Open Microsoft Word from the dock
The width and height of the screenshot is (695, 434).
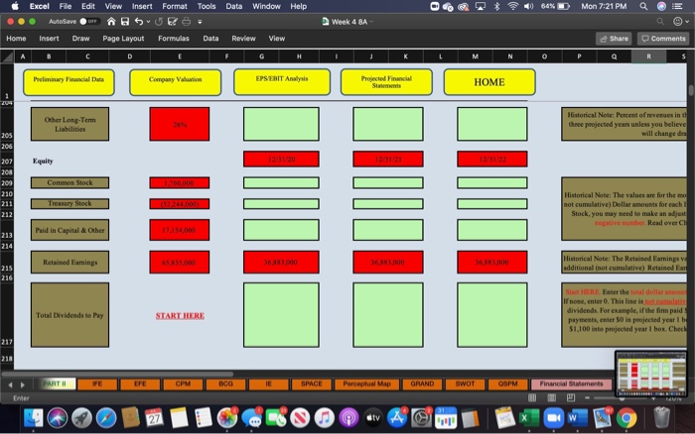[x=578, y=417]
